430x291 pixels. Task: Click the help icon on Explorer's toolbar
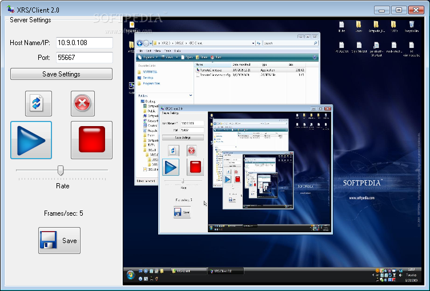(x=315, y=57)
